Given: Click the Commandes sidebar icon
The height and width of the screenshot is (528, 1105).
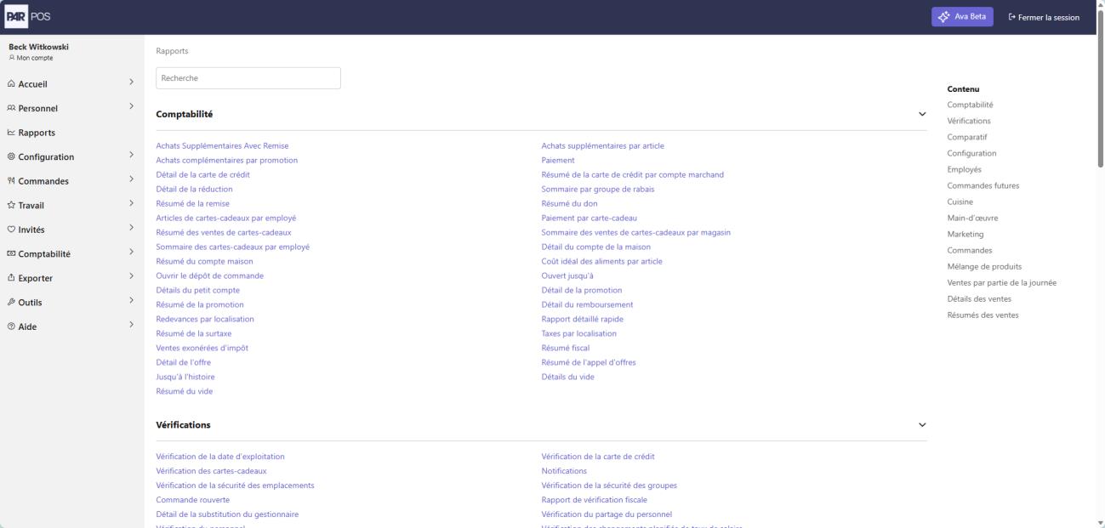Looking at the screenshot, I should tap(11, 181).
